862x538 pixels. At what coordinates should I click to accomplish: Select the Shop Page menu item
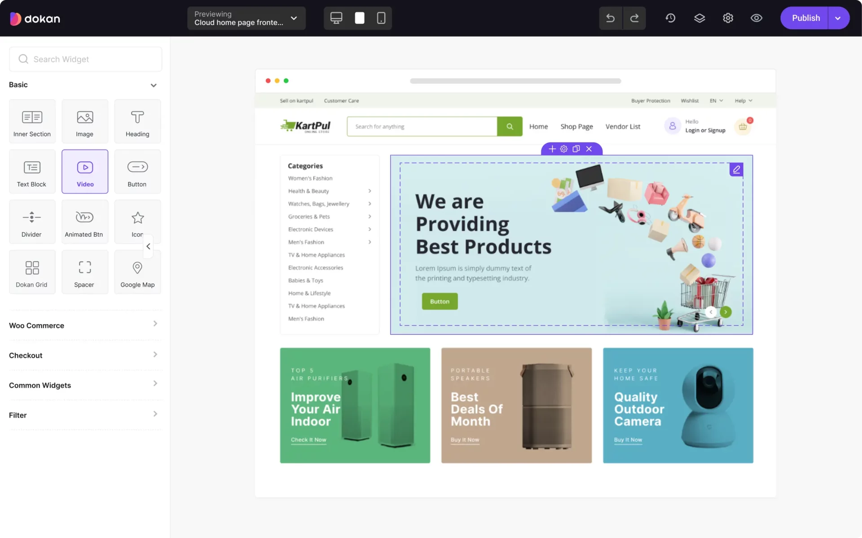tap(576, 126)
